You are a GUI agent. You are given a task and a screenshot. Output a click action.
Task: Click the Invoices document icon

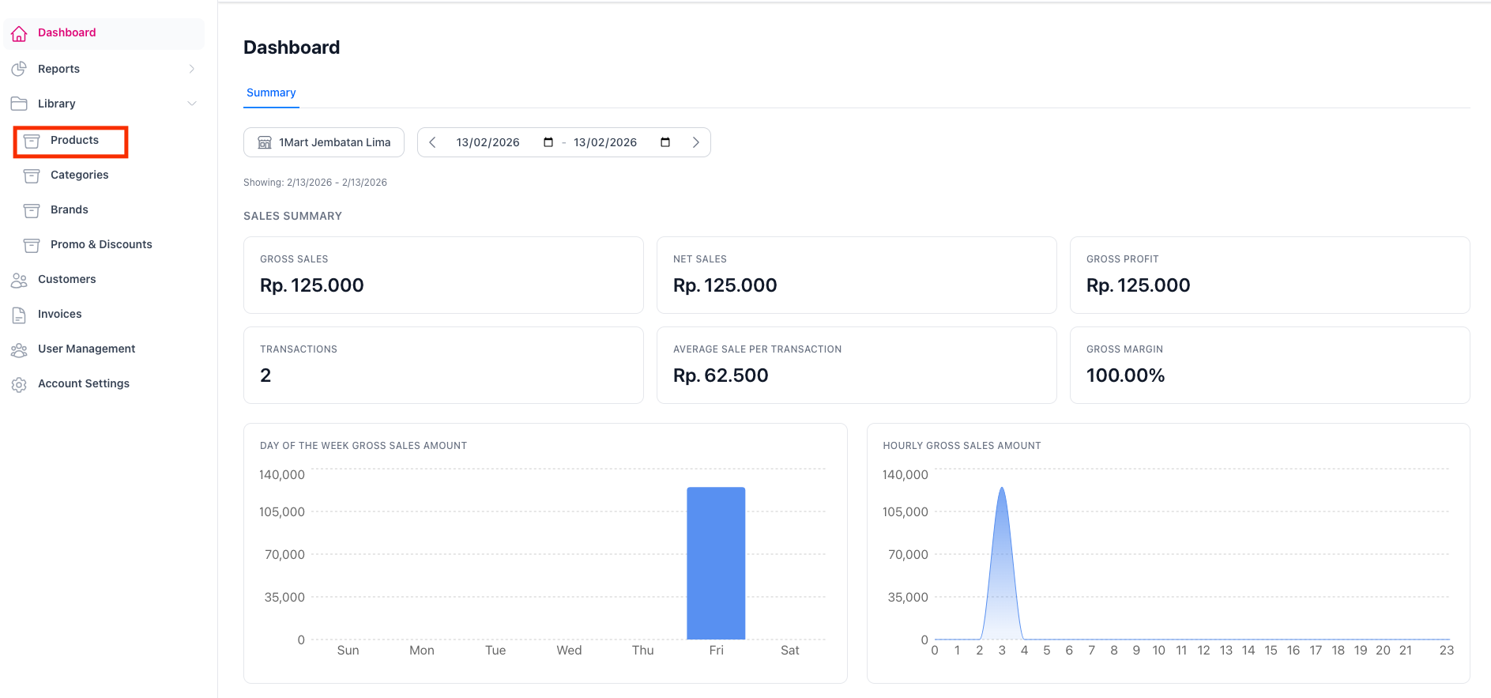tap(19, 315)
